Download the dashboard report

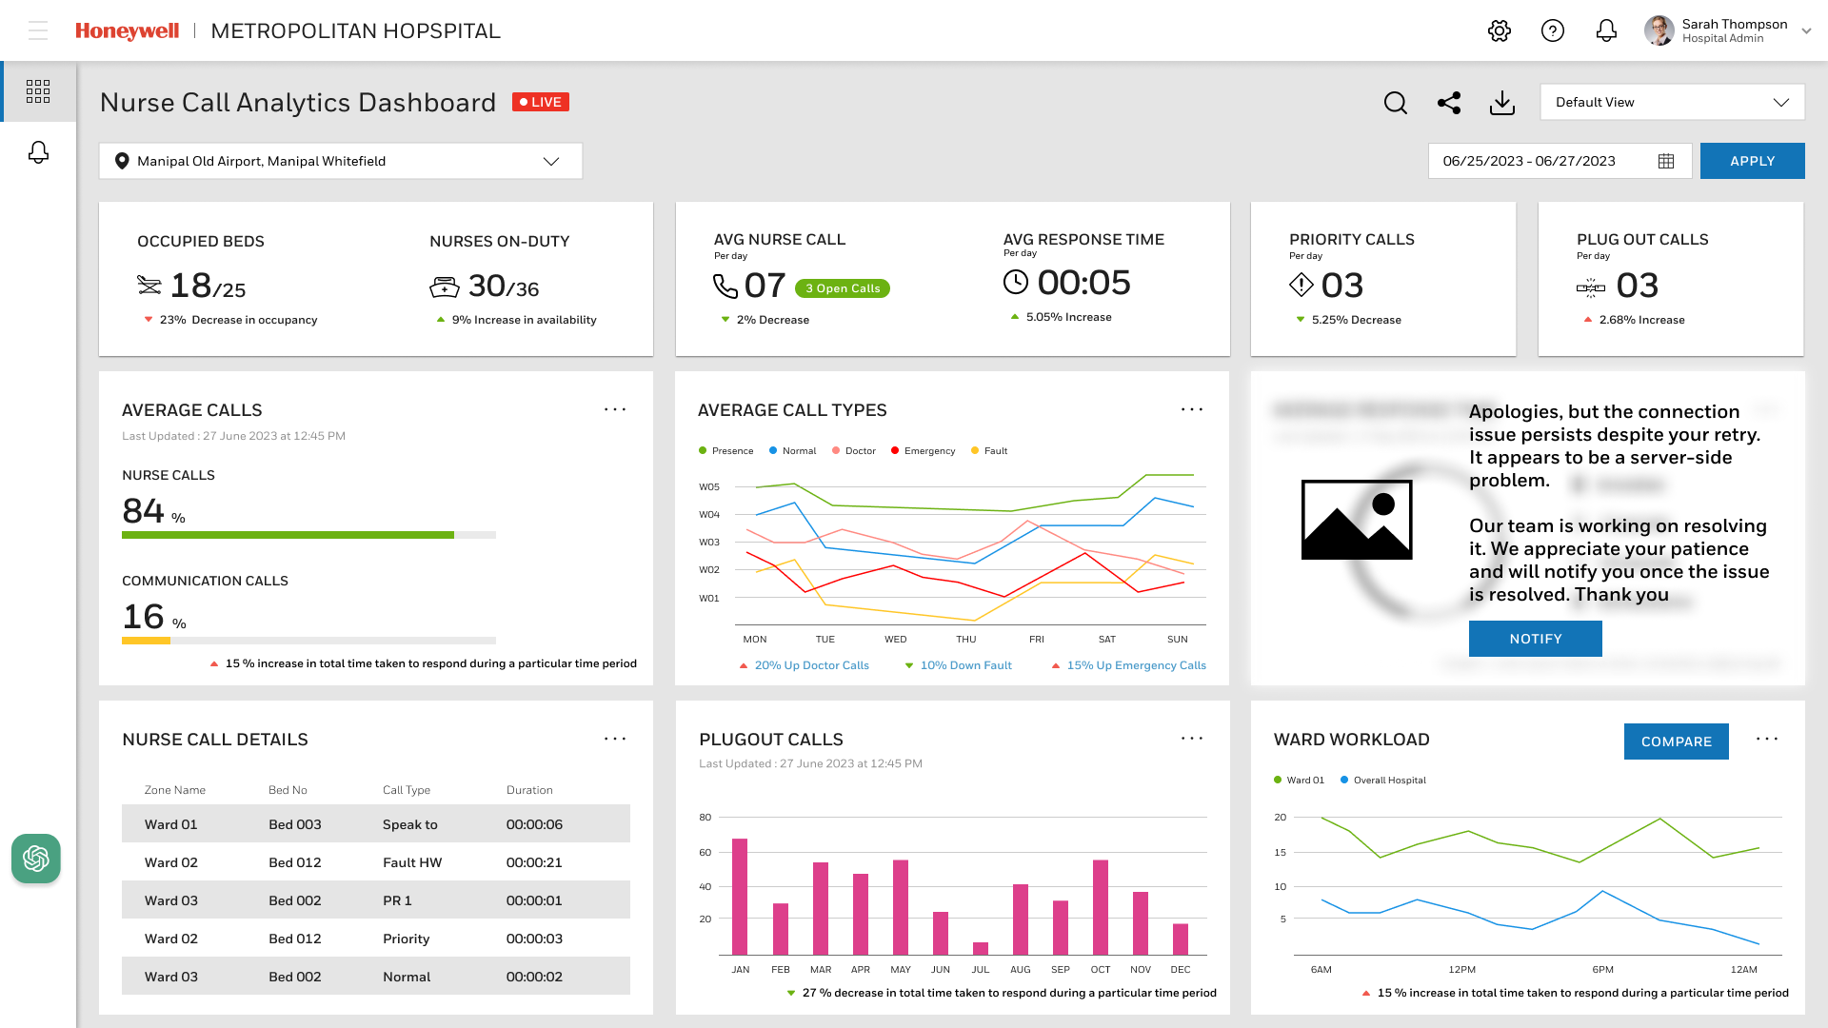point(1502,103)
